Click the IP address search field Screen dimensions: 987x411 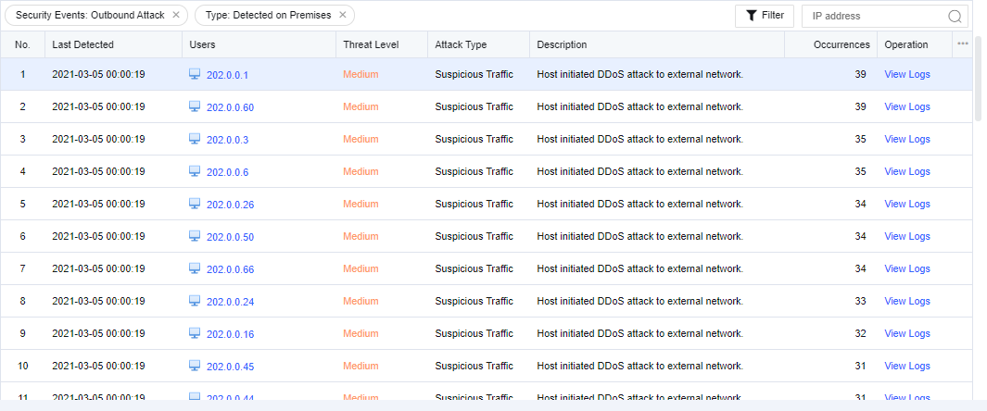[876, 16]
